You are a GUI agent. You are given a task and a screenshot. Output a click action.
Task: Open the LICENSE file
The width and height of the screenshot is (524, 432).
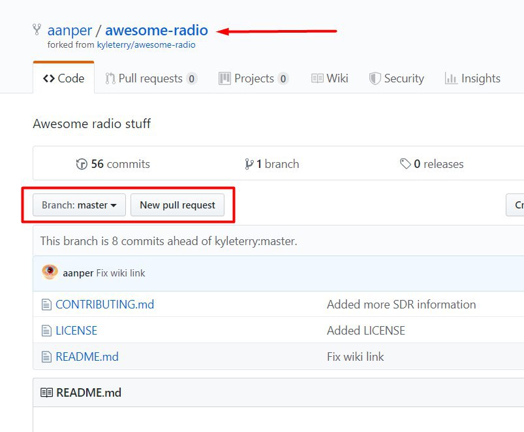click(76, 331)
